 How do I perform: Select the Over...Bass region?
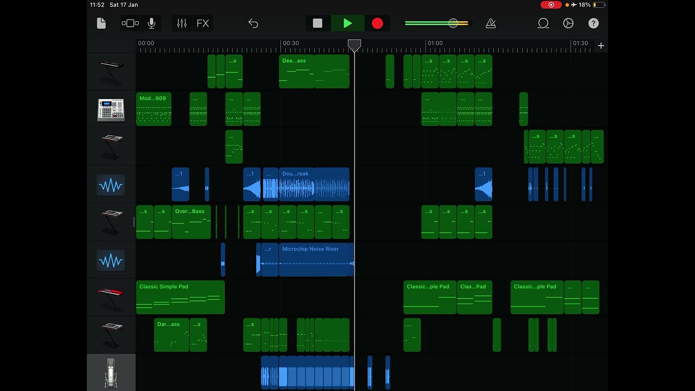tap(191, 222)
